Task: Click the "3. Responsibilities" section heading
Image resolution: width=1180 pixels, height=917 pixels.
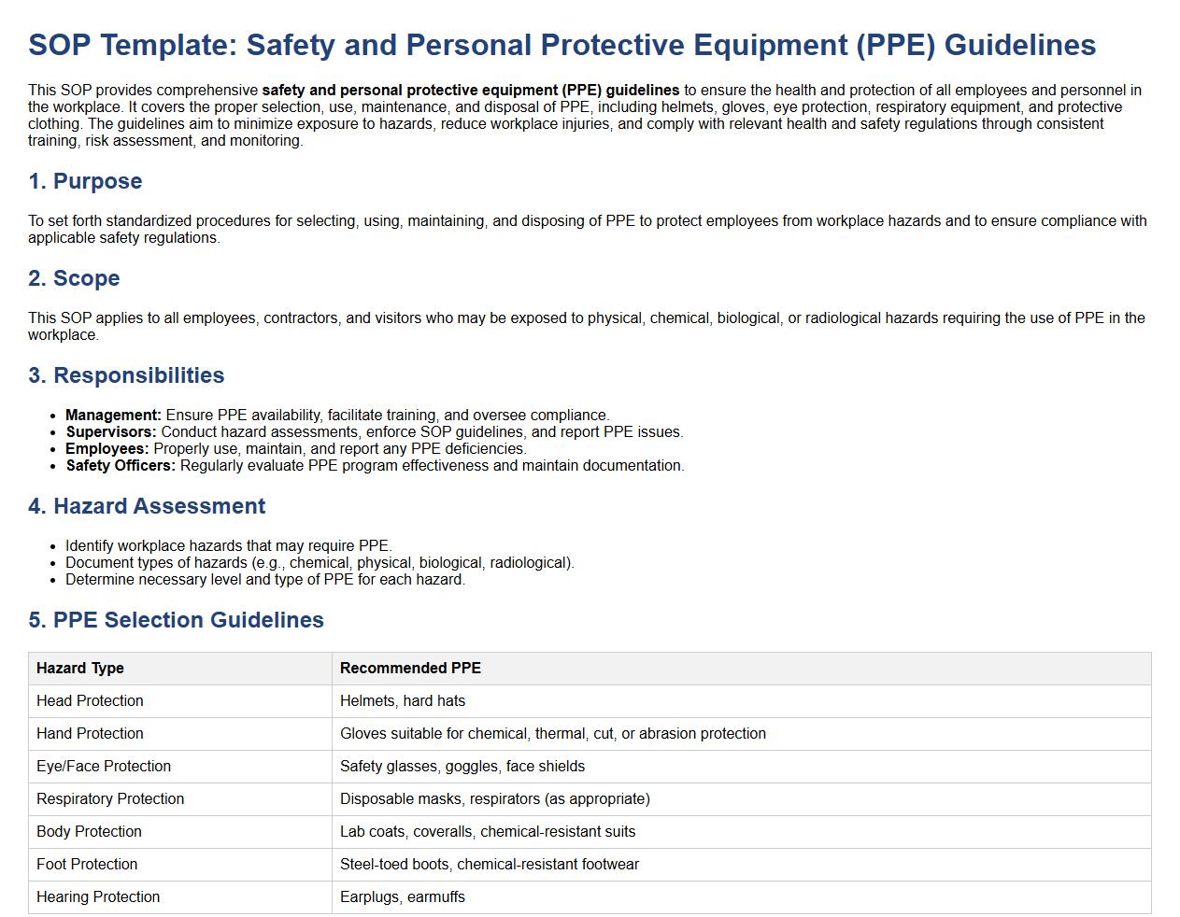Action: [x=126, y=375]
